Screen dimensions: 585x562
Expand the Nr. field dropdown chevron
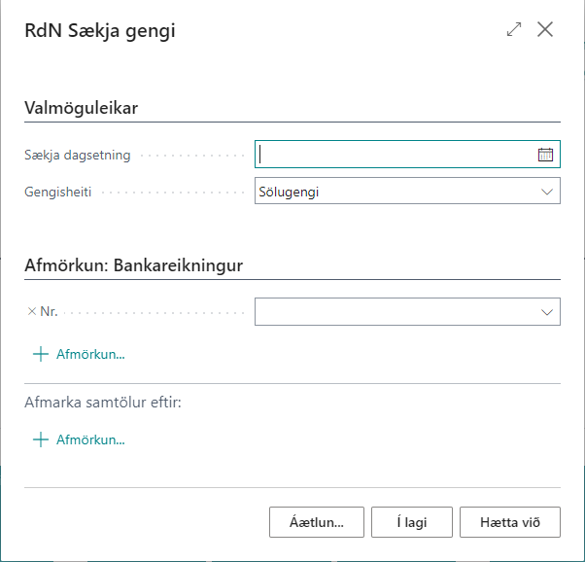coord(545,311)
